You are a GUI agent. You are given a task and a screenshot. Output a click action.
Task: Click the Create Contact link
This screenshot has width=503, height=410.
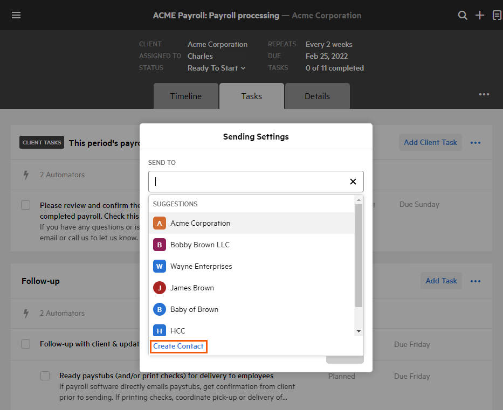tap(178, 346)
